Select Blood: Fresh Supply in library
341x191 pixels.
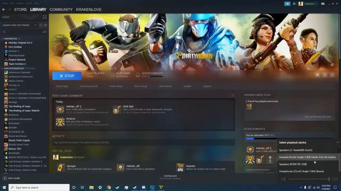pyautogui.click(x=19, y=140)
